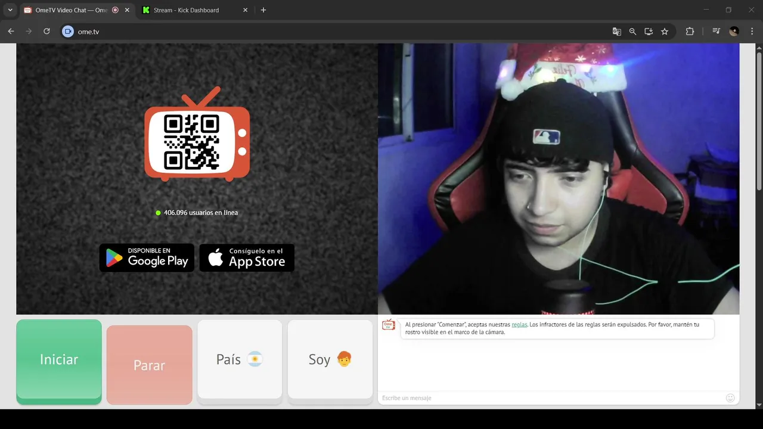
Task: Open the Soy gender selector
Action: [x=330, y=360]
